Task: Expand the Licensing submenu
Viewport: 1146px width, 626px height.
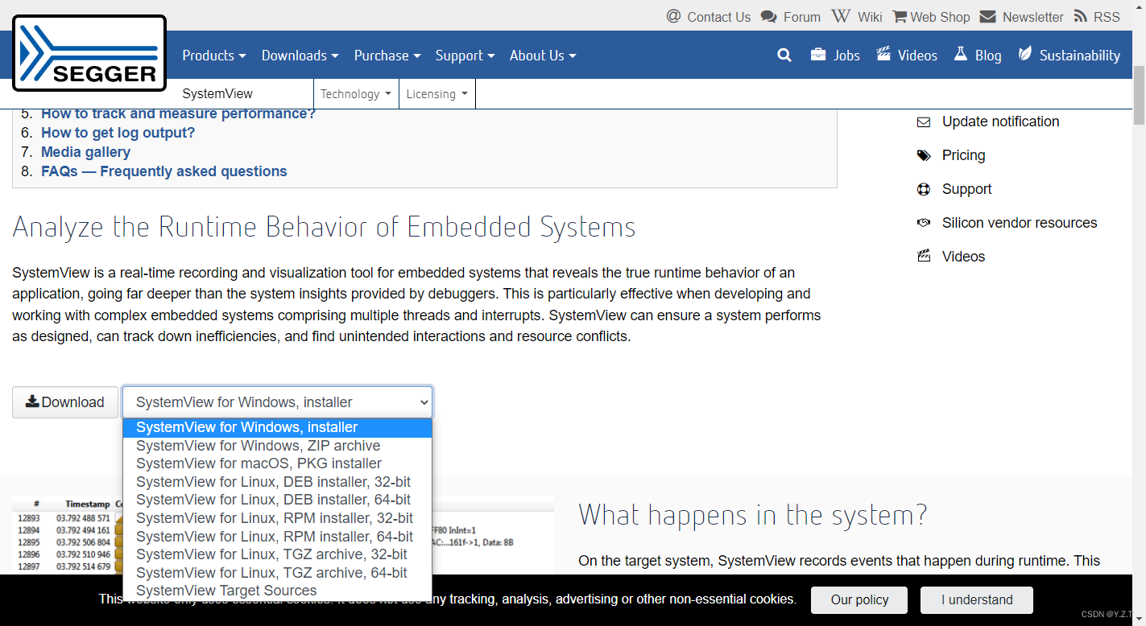Action: point(436,94)
